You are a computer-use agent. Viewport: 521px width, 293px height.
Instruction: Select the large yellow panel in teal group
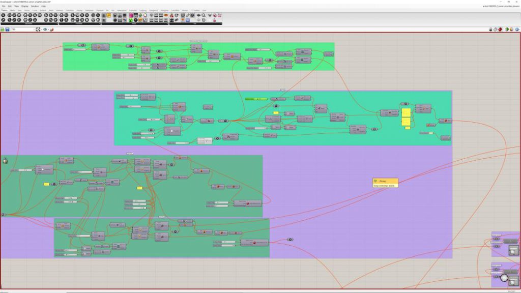406,112
